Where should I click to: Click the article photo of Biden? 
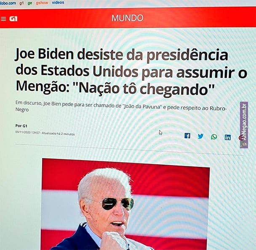click(125, 204)
